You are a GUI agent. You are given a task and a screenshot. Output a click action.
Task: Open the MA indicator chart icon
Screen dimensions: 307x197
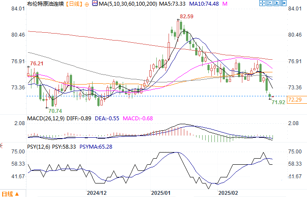95,3
